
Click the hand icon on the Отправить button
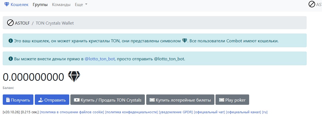tap(41, 100)
